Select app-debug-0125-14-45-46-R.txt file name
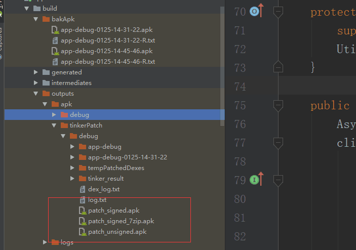The height and width of the screenshot is (250, 356). (x=108, y=62)
